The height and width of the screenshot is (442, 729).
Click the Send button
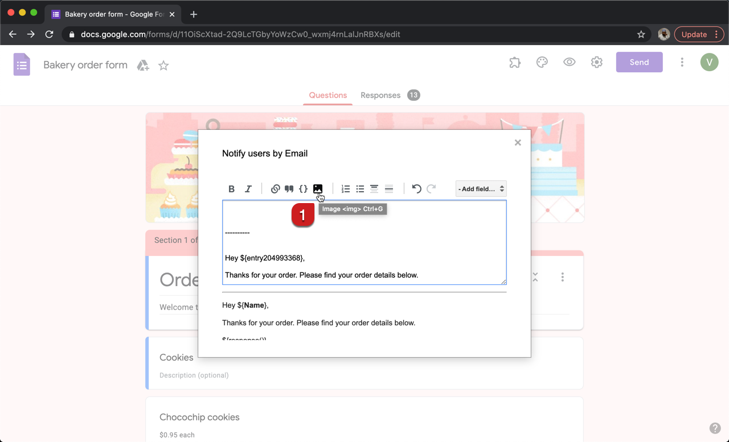pos(639,63)
